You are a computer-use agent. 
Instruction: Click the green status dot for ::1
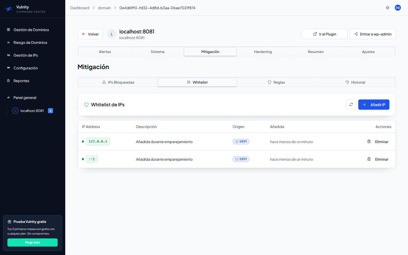pyautogui.click(x=83, y=159)
